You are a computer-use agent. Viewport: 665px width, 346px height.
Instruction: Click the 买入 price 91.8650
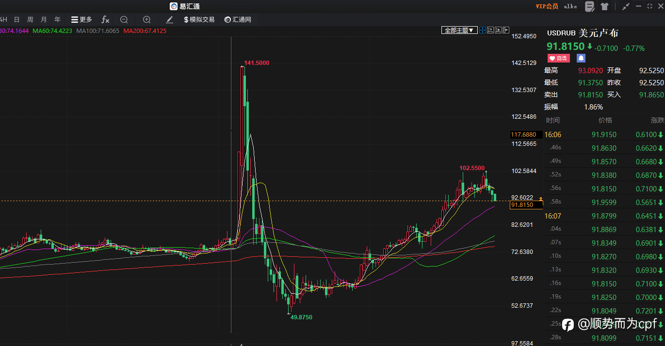click(651, 95)
